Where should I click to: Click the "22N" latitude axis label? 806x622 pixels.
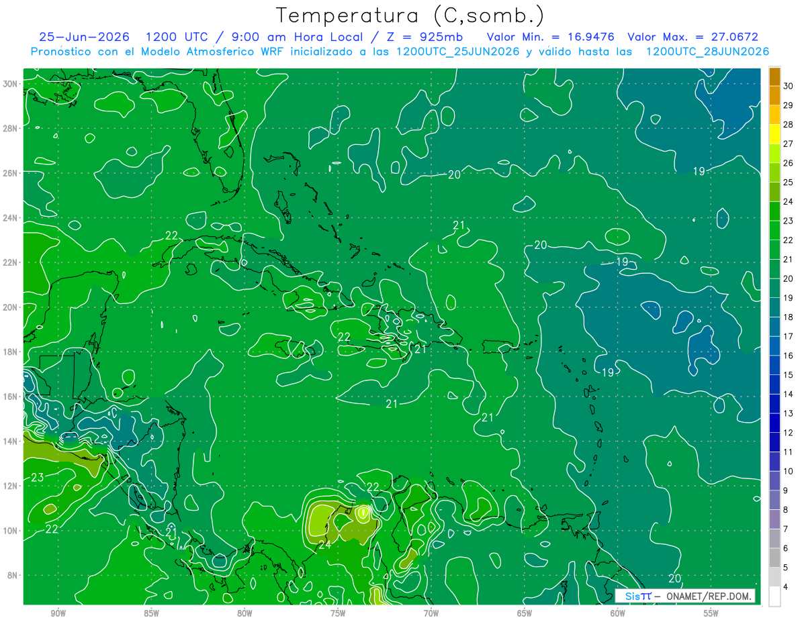[x=11, y=262]
